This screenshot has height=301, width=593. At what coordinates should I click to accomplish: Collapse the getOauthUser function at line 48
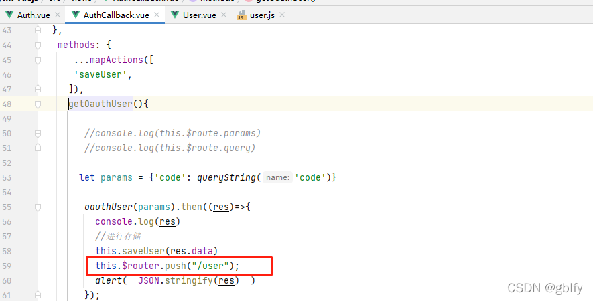pyautogui.click(x=38, y=104)
